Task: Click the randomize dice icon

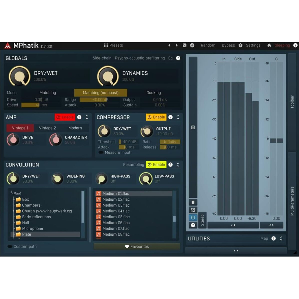Action: [184, 45]
